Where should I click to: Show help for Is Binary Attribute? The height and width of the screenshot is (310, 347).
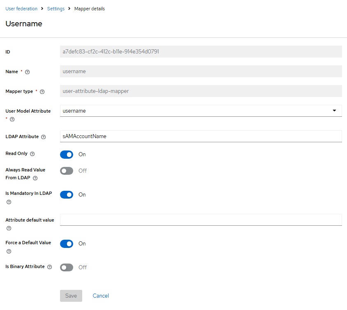[x=50, y=267]
